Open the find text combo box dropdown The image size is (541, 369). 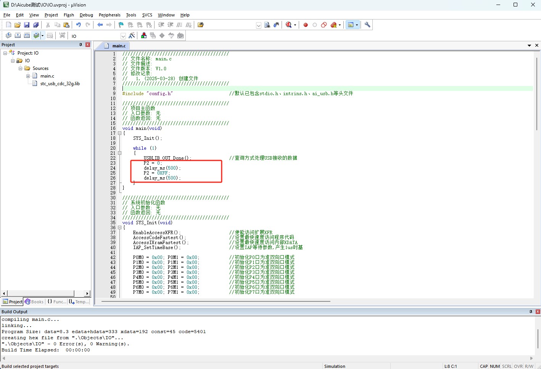(259, 25)
